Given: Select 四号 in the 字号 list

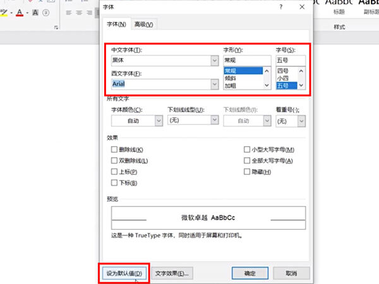Looking at the screenshot, I should coord(287,71).
